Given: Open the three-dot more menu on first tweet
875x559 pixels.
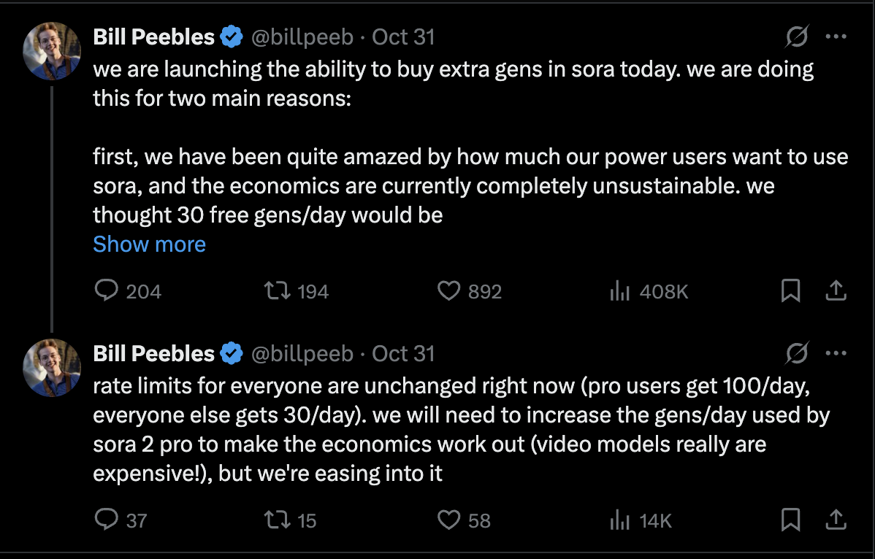Looking at the screenshot, I should 835,36.
